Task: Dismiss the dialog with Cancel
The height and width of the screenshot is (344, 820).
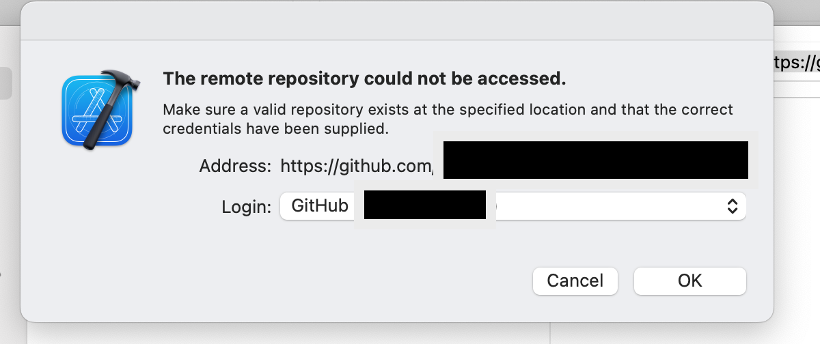Action: pos(575,281)
